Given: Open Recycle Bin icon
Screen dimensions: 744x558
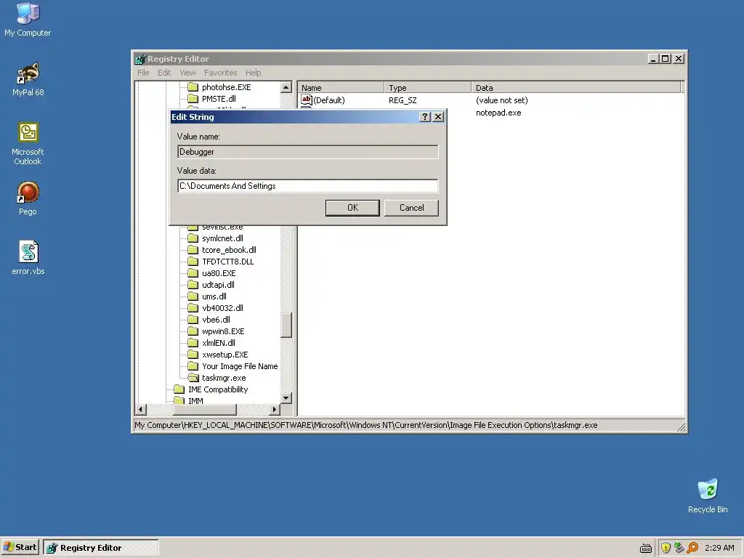Looking at the screenshot, I should pyautogui.click(x=708, y=496).
